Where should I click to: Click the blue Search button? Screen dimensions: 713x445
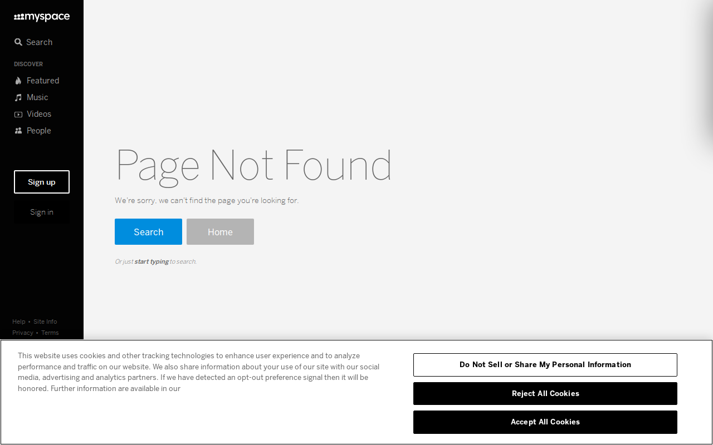(x=148, y=232)
